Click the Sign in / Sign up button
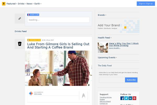The width and height of the screenshot is (157, 105). coord(146,4)
